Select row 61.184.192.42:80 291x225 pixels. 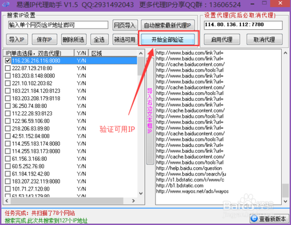point(70,174)
